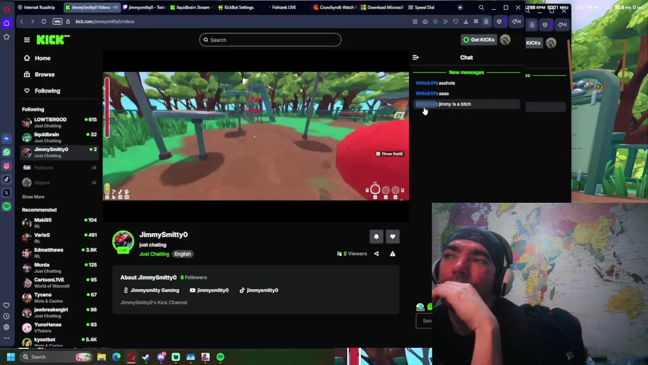Click the chat send message field
The height and width of the screenshot is (365, 648).
[424, 321]
